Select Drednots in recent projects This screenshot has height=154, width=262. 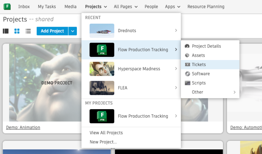tap(131, 31)
